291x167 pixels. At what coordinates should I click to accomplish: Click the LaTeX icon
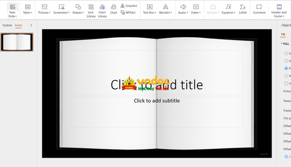coord(243,7)
